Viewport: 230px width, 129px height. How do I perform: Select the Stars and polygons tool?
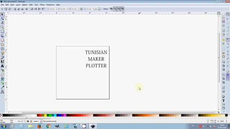[2, 44]
